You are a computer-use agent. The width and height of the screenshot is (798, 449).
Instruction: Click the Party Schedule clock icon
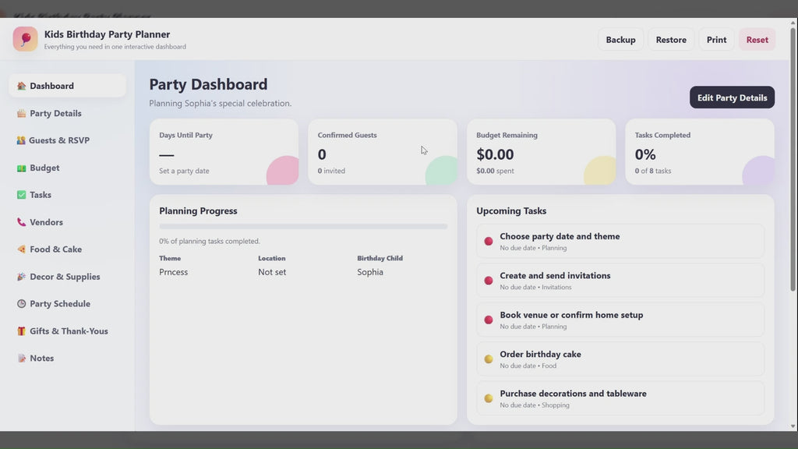(x=21, y=303)
